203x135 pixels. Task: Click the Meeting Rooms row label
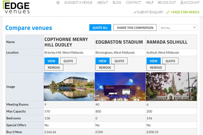(x=17, y=104)
